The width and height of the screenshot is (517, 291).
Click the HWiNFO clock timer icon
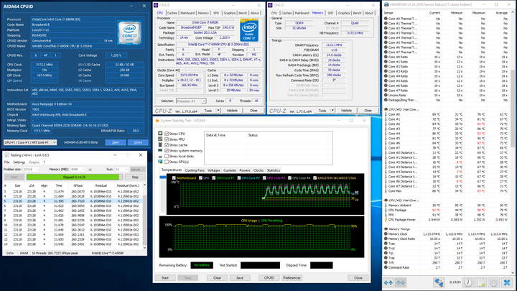click(x=468, y=282)
